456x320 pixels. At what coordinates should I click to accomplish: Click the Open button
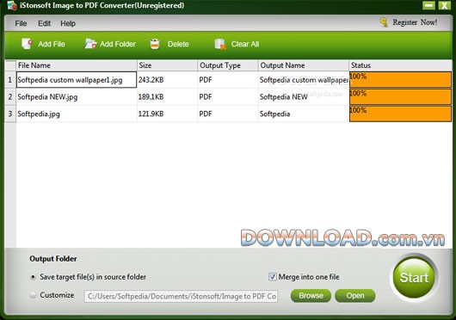[355, 296]
